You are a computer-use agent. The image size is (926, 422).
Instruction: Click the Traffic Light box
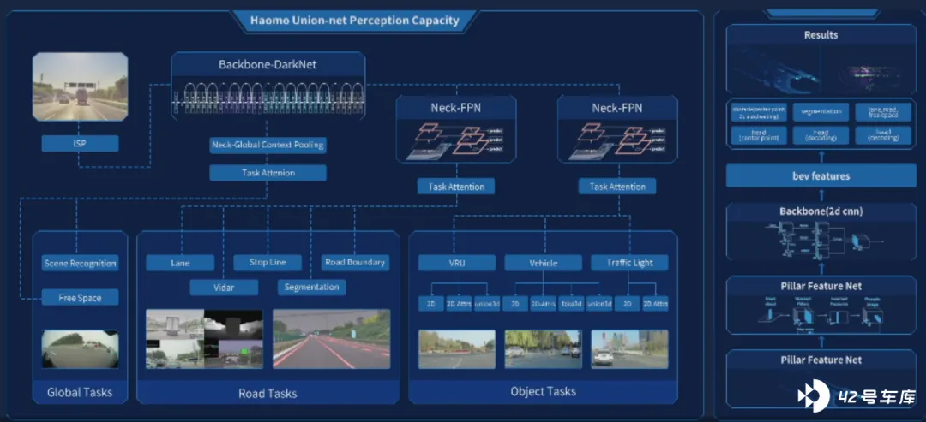click(629, 263)
